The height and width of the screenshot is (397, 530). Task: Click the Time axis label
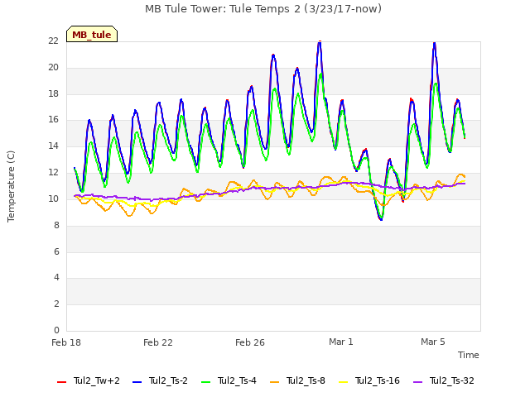[469, 355]
